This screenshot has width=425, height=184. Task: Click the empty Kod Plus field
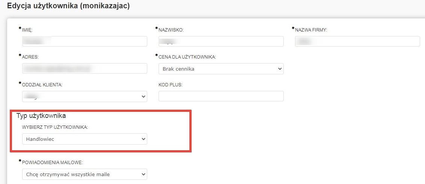(221, 96)
